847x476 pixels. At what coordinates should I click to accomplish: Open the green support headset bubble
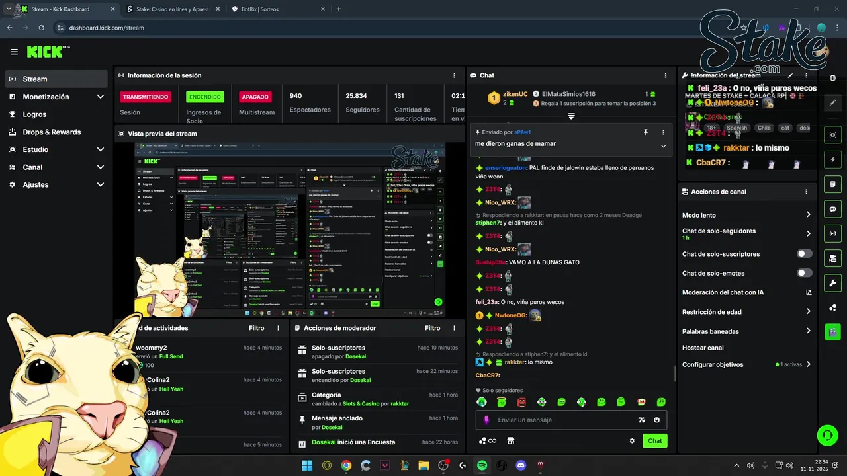tap(827, 435)
